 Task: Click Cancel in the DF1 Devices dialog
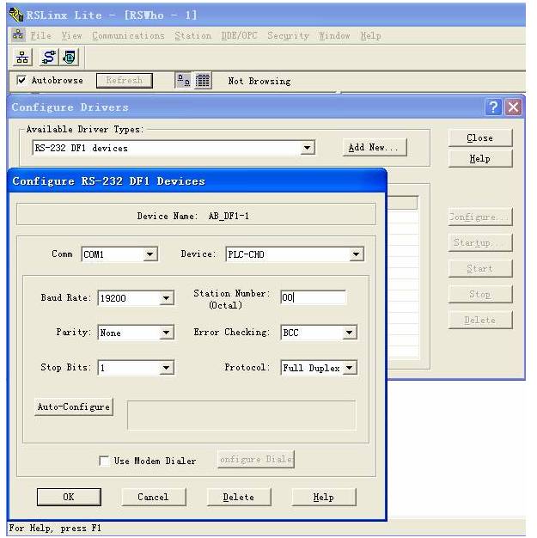[154, 497]
